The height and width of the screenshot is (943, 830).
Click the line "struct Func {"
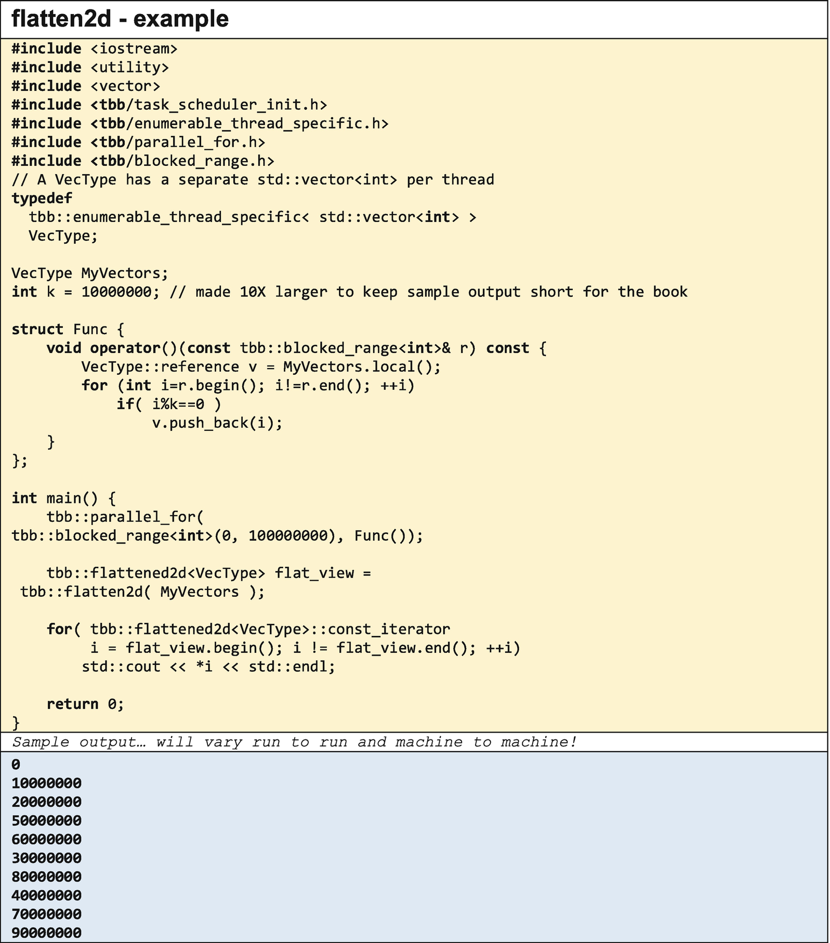pos(68,330)
